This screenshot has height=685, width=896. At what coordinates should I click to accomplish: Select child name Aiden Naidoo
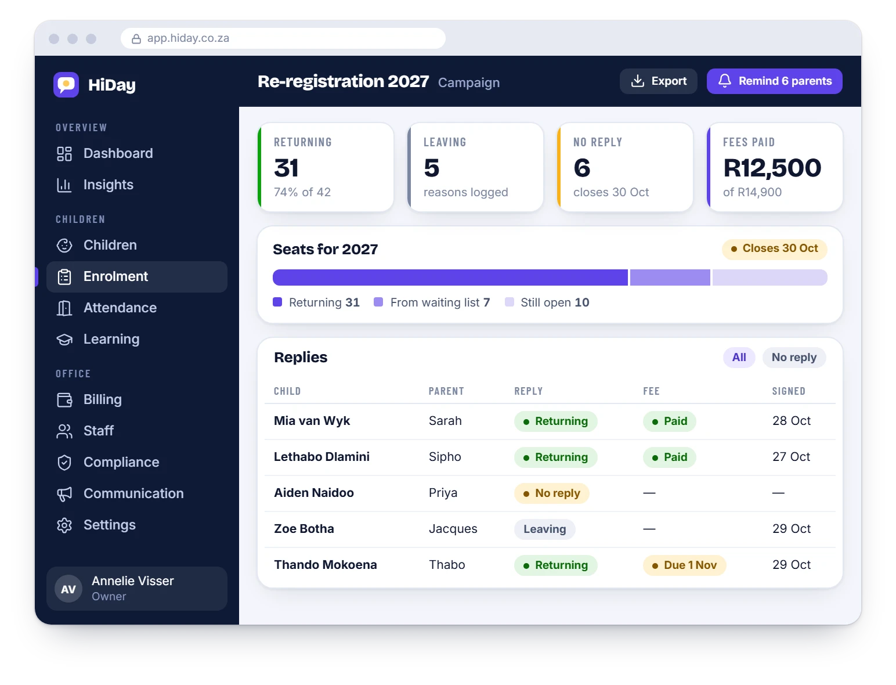pyautogui.click(x=314, y=493)
